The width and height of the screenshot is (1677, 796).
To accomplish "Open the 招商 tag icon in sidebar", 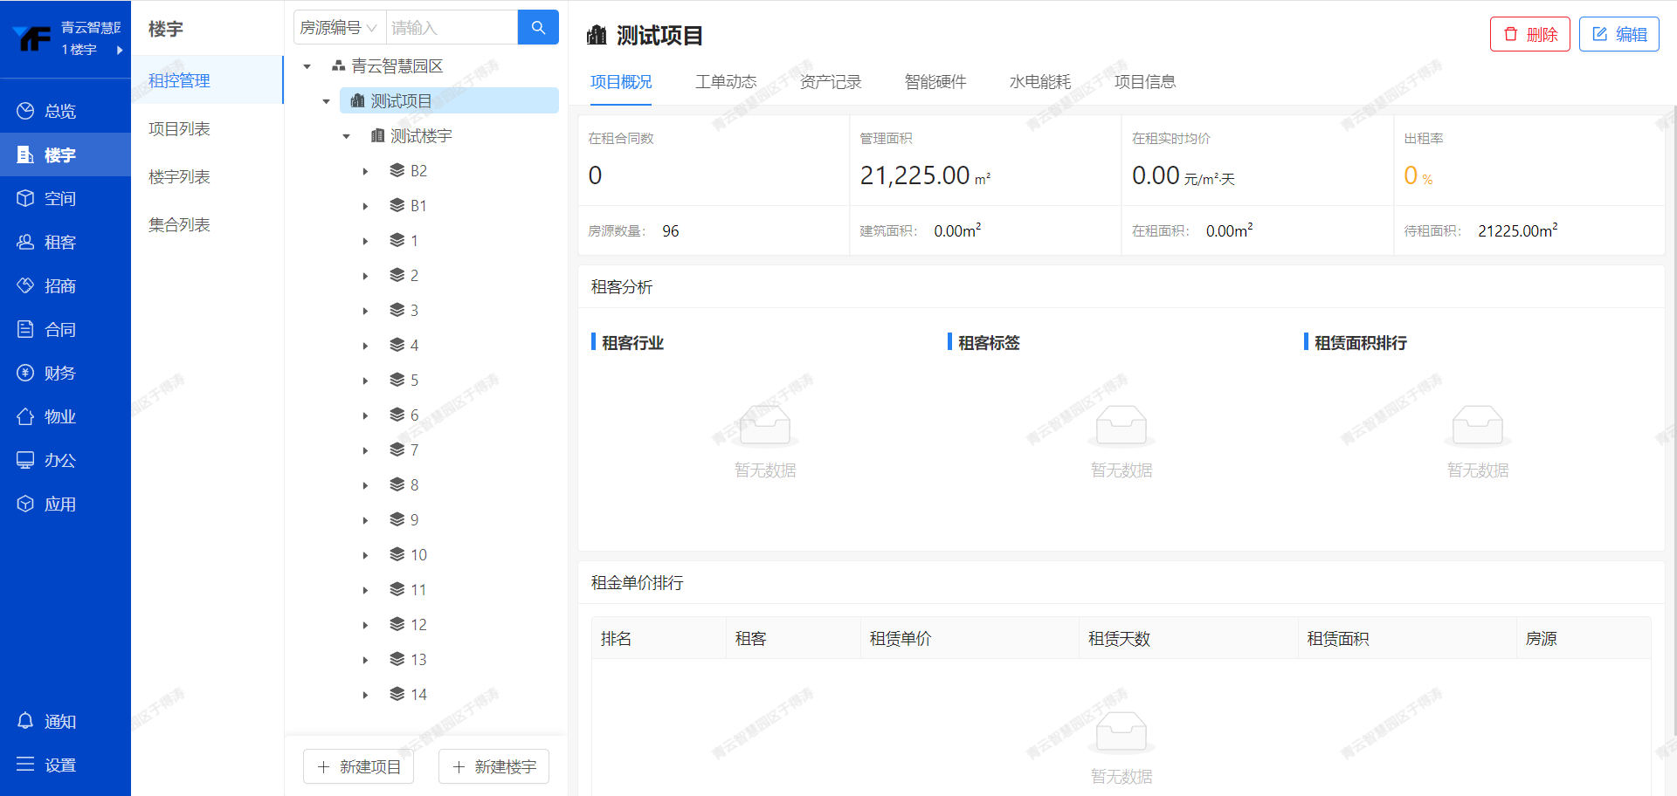I will (x=25, y=285).
